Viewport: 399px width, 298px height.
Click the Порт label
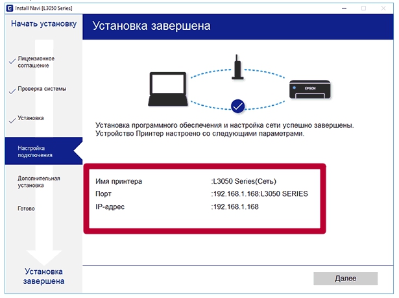click(x=103, y=194)
